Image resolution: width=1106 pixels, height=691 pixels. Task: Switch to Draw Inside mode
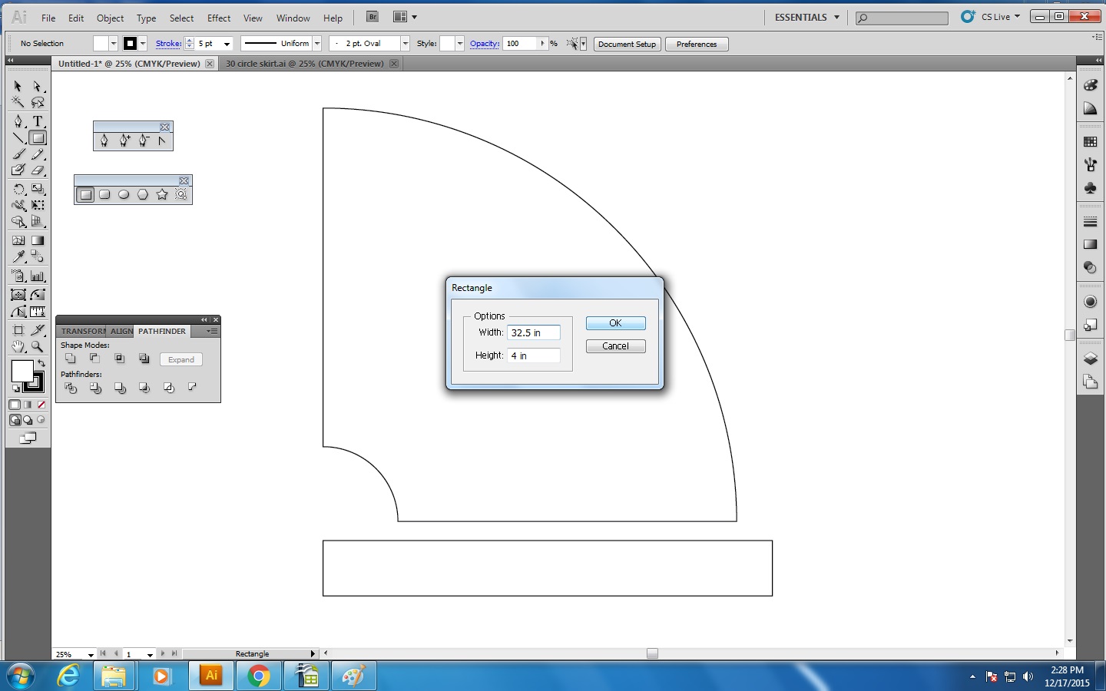coord(41,420)
